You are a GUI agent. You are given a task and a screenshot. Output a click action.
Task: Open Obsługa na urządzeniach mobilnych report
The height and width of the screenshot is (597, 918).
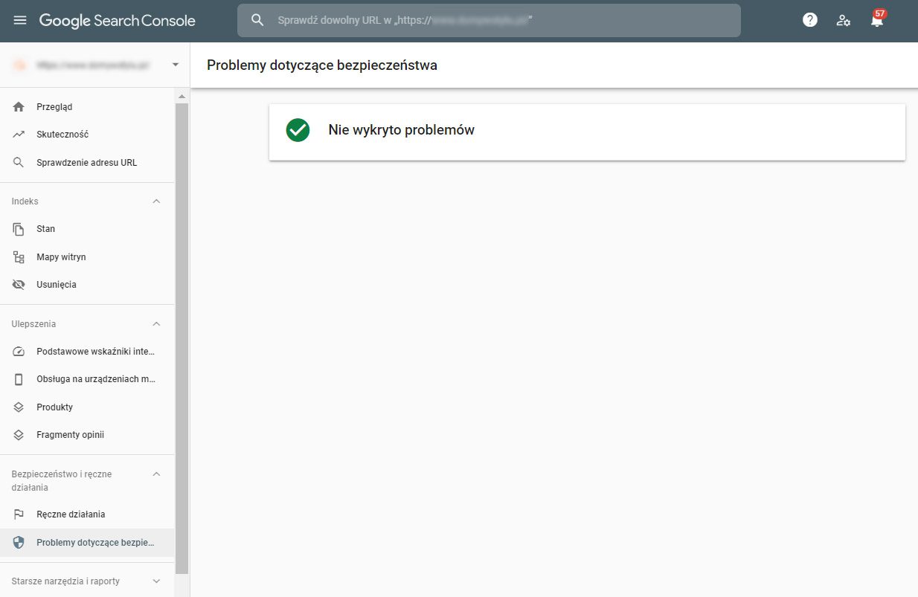87,379
